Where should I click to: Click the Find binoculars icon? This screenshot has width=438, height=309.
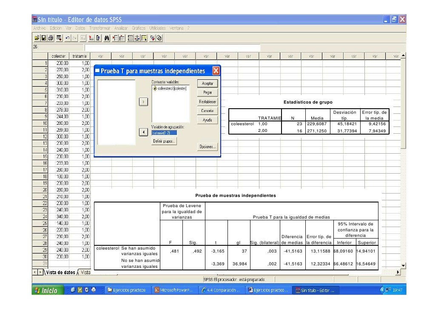107,38
